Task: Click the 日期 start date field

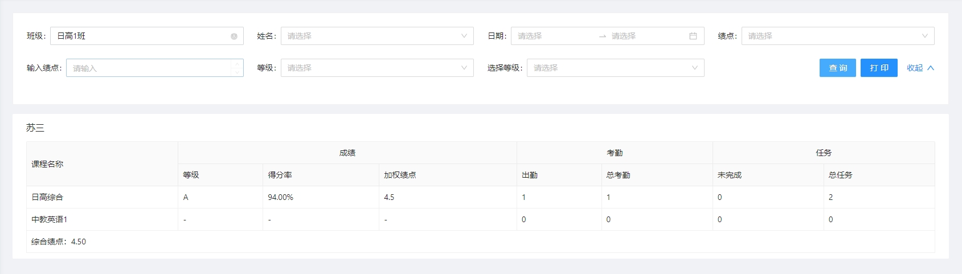Action: coord(552,36)
